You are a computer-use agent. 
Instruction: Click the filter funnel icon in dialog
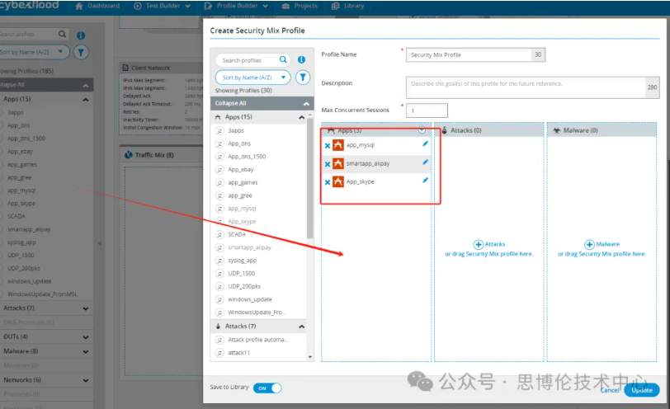pyautogui.click(x=303, y=78)
